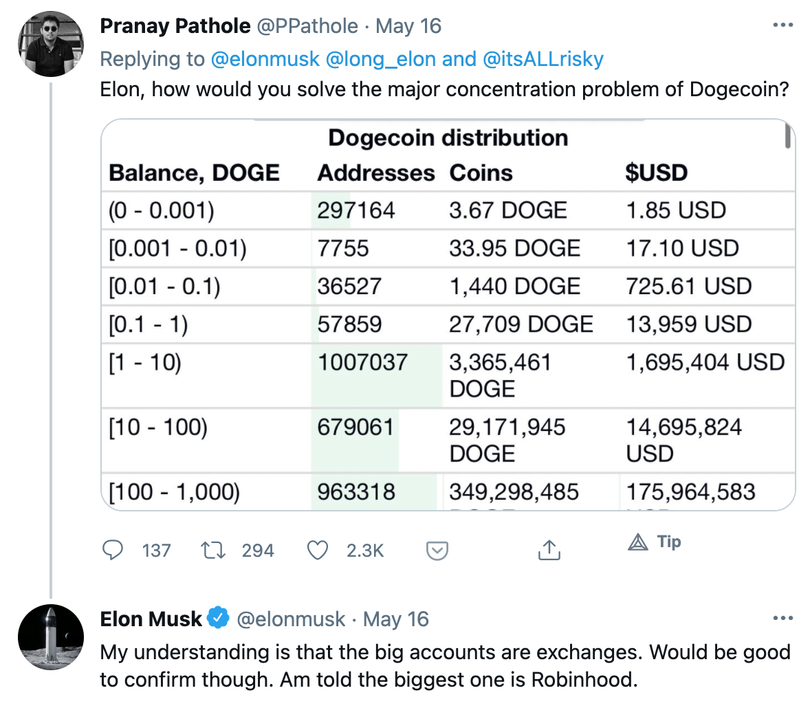
Task: Like Pranay Pathole's tweet
Action: (317, 550)
